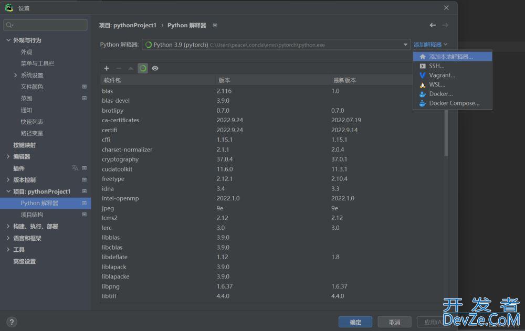
Task: Open the 快速列表 settings page
Action: [32, 122]
